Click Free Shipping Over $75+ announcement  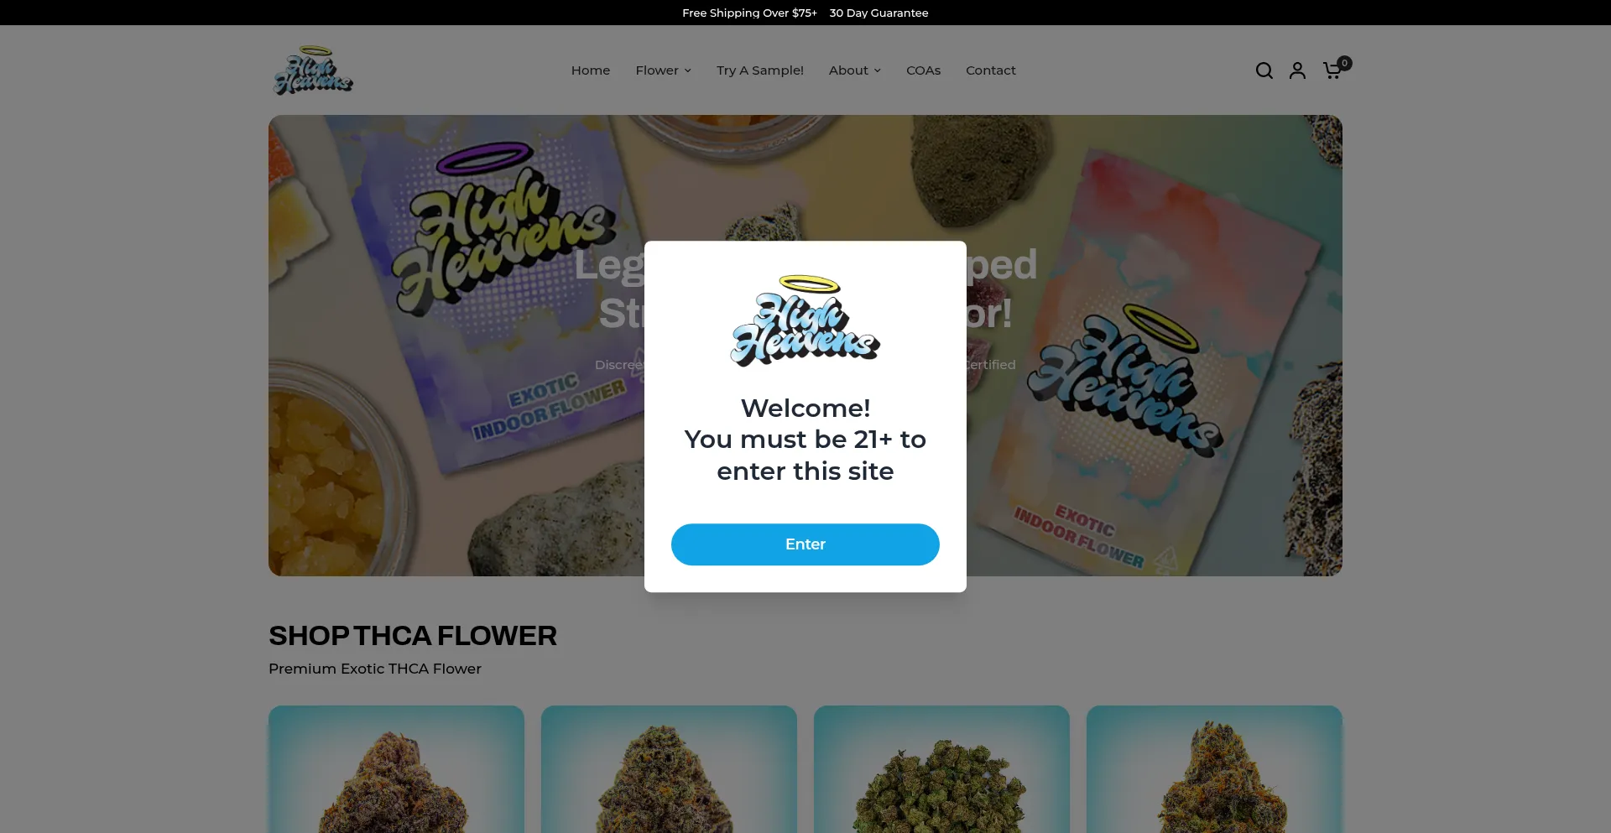click(749, 13)
